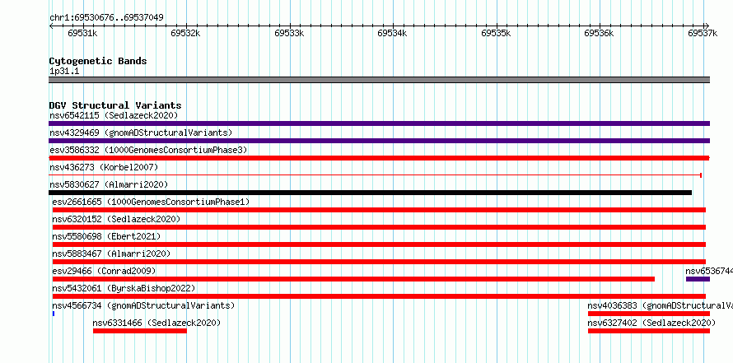
Task: Click the 69535k ruler tick label
Action: pos(496,33)
